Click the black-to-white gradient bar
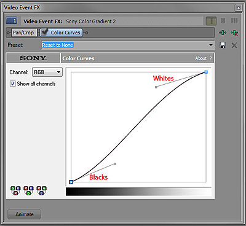The image size is (246, 226). 138,192
